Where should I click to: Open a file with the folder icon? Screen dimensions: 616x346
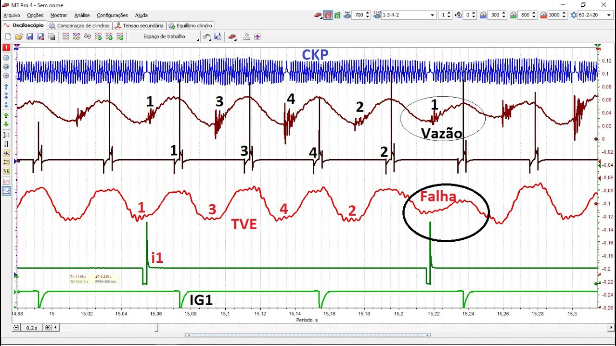19,37
